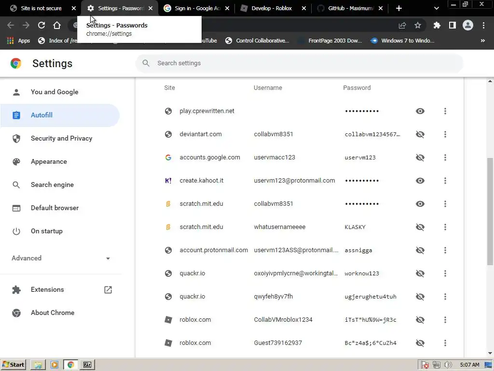494x371 pixels.
Task: Open more actions for scratch.mit.edu whatusernameeee
Action: (445, 227)
